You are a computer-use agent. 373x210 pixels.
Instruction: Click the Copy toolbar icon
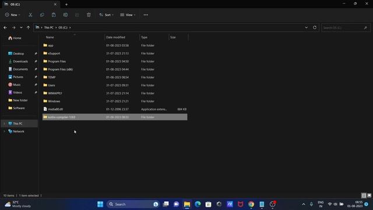[42, 15]
